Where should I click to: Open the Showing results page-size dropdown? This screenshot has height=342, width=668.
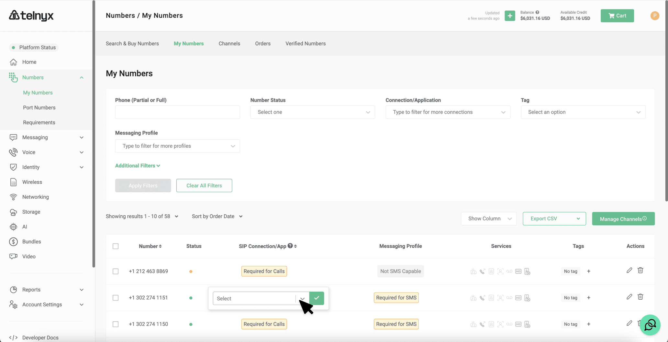tap(142, 216)
